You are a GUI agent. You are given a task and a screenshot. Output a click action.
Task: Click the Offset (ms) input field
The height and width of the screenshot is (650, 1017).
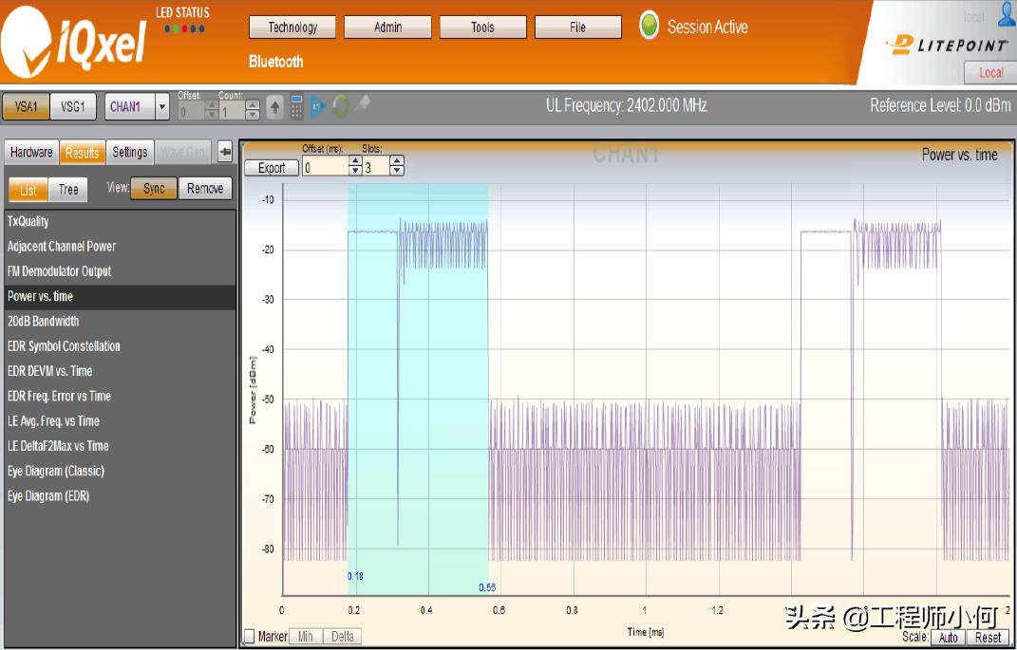(x=326, y=168)
